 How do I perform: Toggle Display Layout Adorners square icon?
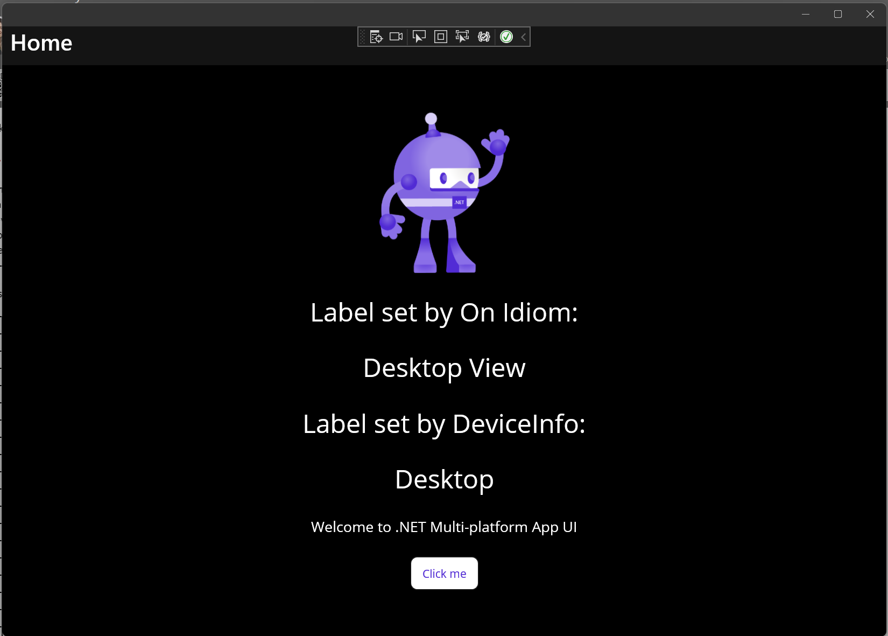[x=441, y=37]
